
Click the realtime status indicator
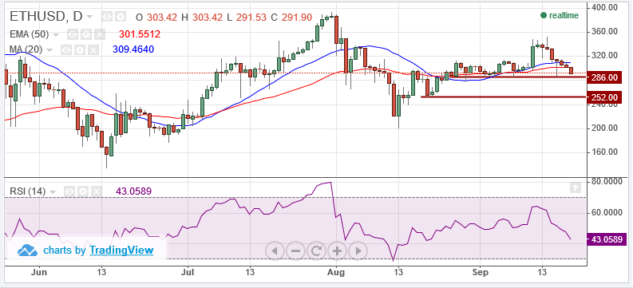pyautogui.click(x=559, y=15)
